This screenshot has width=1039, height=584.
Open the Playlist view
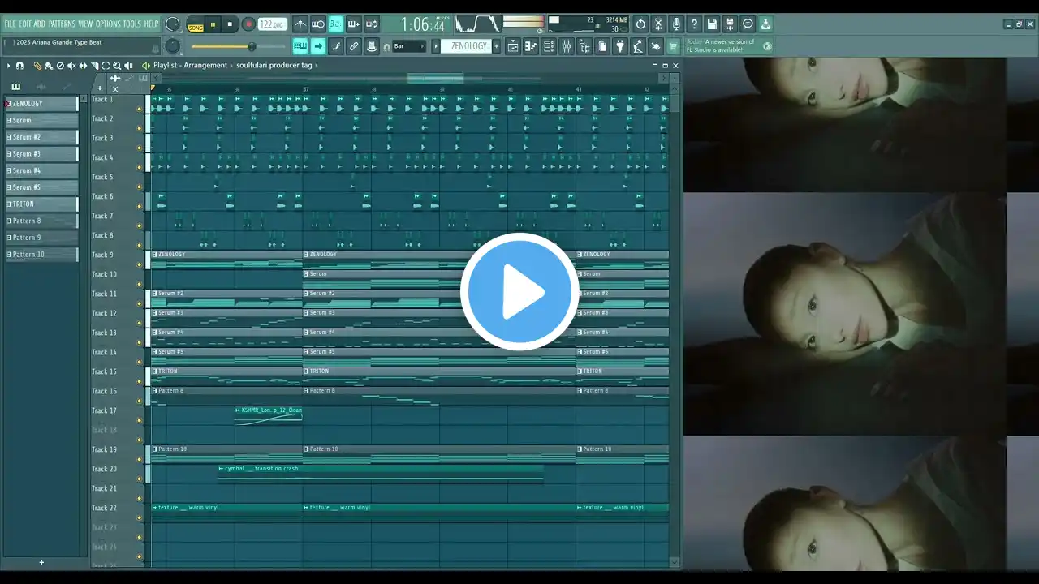513,46
